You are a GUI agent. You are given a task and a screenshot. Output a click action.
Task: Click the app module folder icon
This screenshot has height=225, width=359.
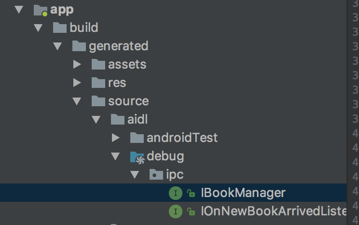point(41,10)
